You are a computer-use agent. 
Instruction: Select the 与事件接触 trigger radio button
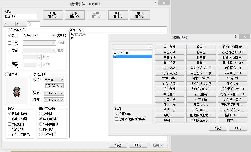41,124
